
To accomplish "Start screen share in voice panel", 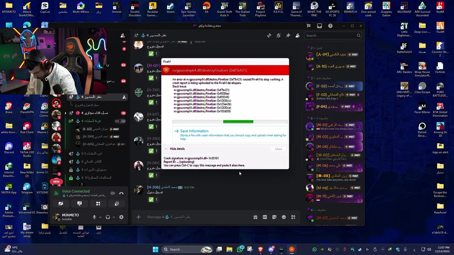I will [79, 204].
